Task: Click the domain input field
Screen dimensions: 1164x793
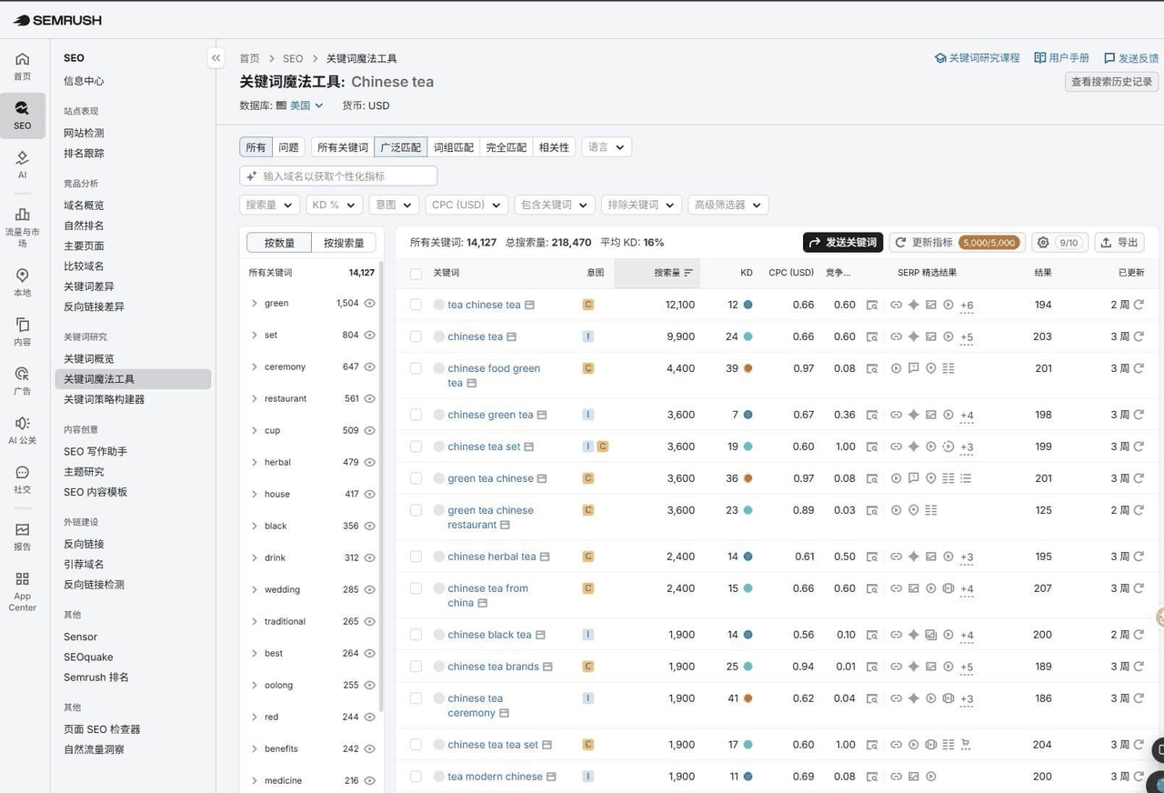Action: coord(338,176)
